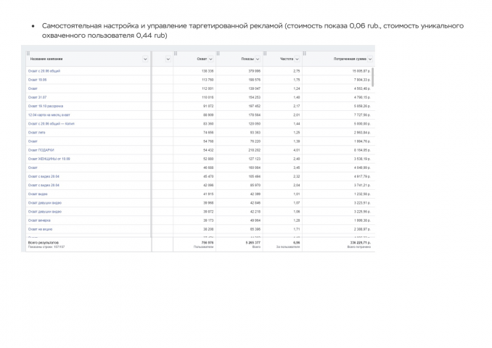Click the 'Всего потрачено' label in totals row
The width and height of the screenshot is (492, 348).
coord(359,247)
